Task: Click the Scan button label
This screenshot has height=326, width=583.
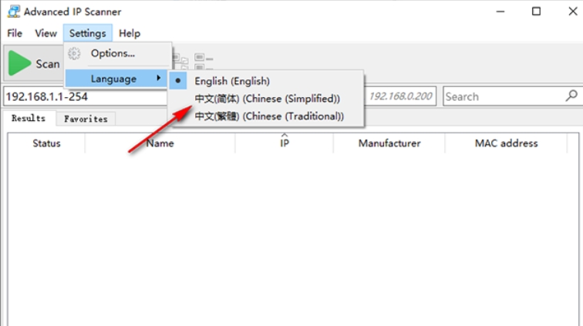Action: [x=48, y=64]
